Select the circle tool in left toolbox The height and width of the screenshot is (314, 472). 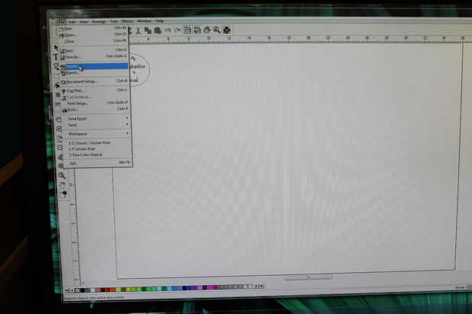coord(59,129)
